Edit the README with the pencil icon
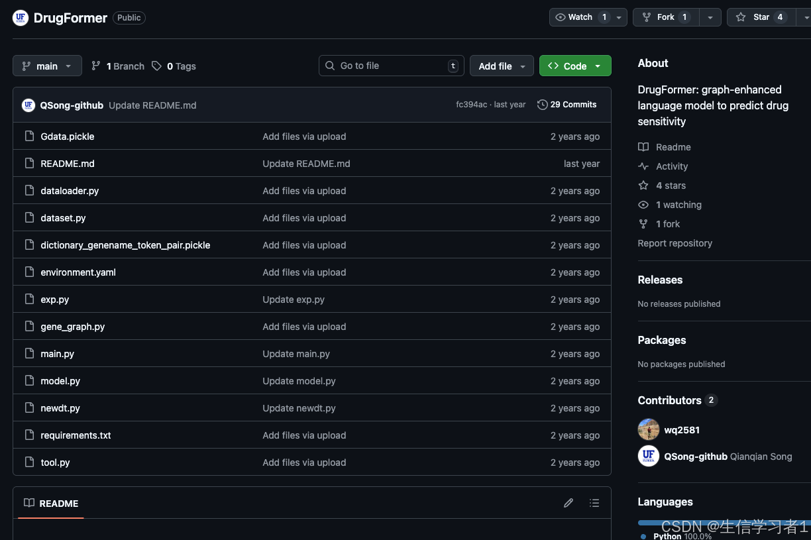Screen dimensions: 811x540 click(x=568, y=503)
